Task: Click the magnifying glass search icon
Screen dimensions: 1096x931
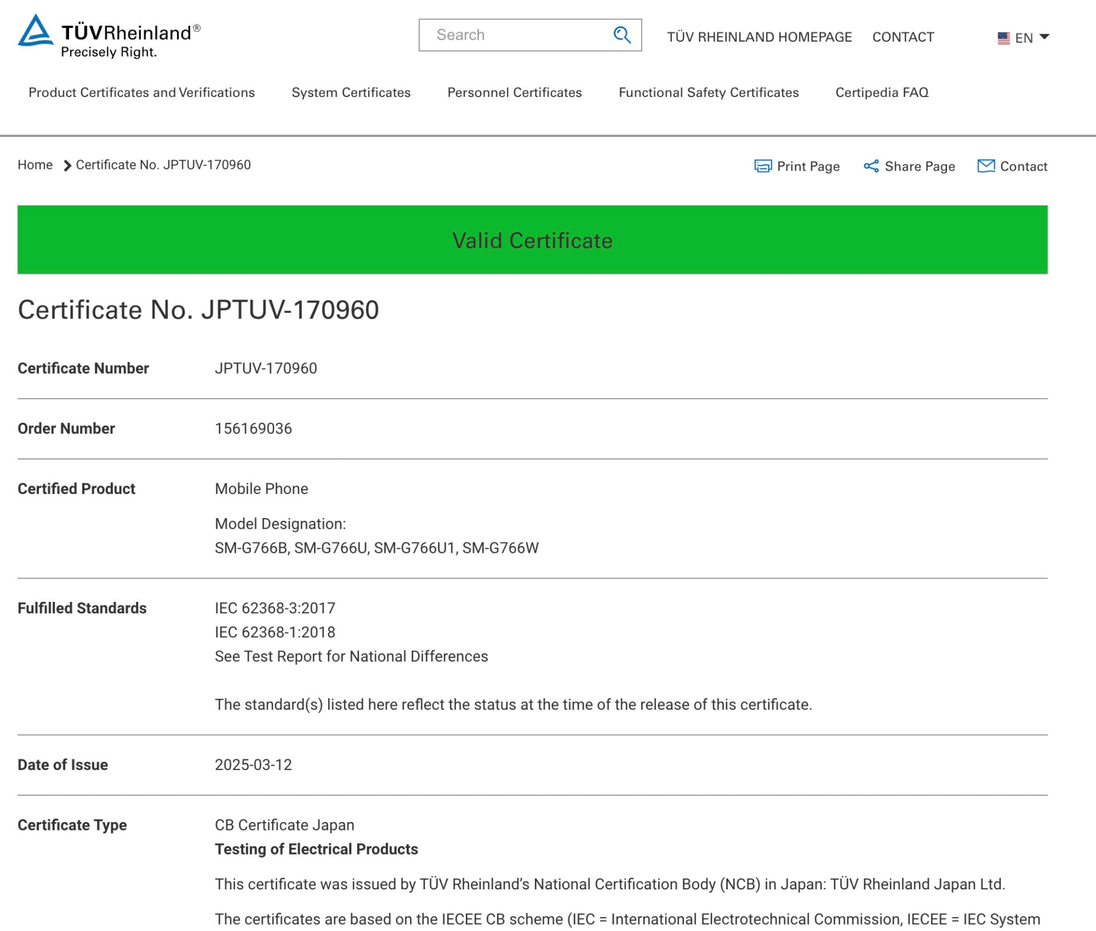Action: pyautogui.click(x=622, y=35)
